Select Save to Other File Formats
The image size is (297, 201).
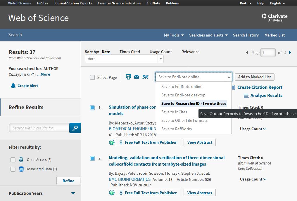pos(184,121)
